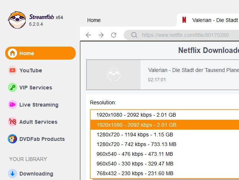
Task: Click the YouTube sidebar icon
Action: click(x=13, y=70)
